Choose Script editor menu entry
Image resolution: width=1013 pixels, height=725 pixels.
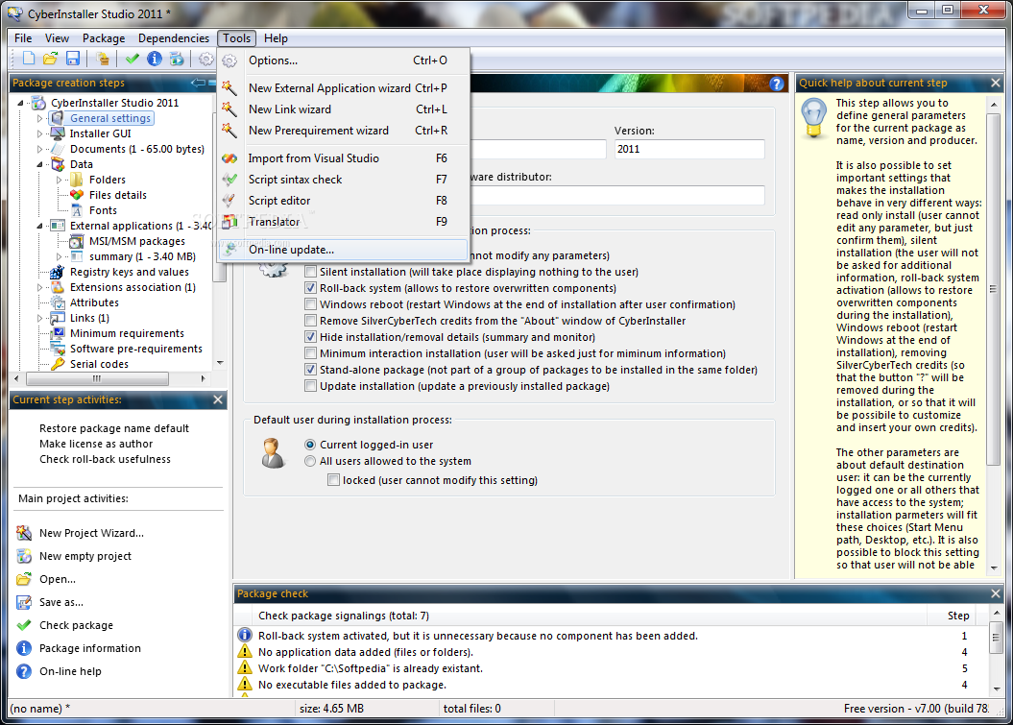tap(343, 201)
